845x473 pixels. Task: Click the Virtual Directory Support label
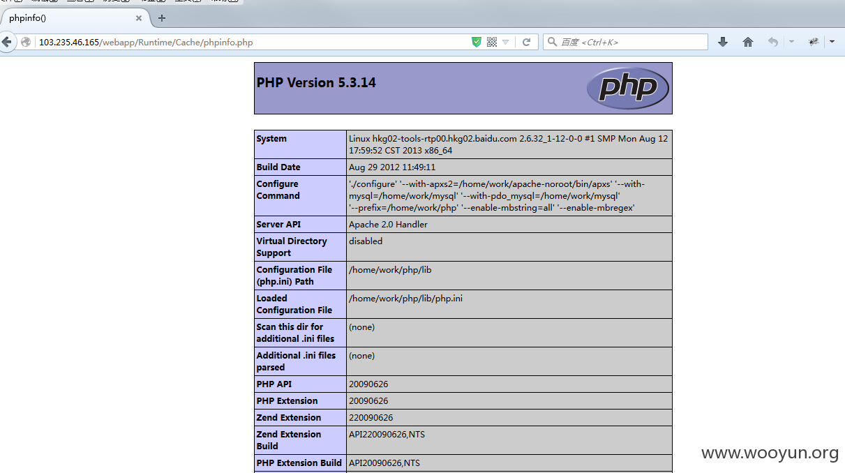pyautogui.click(x=292, y=247)
